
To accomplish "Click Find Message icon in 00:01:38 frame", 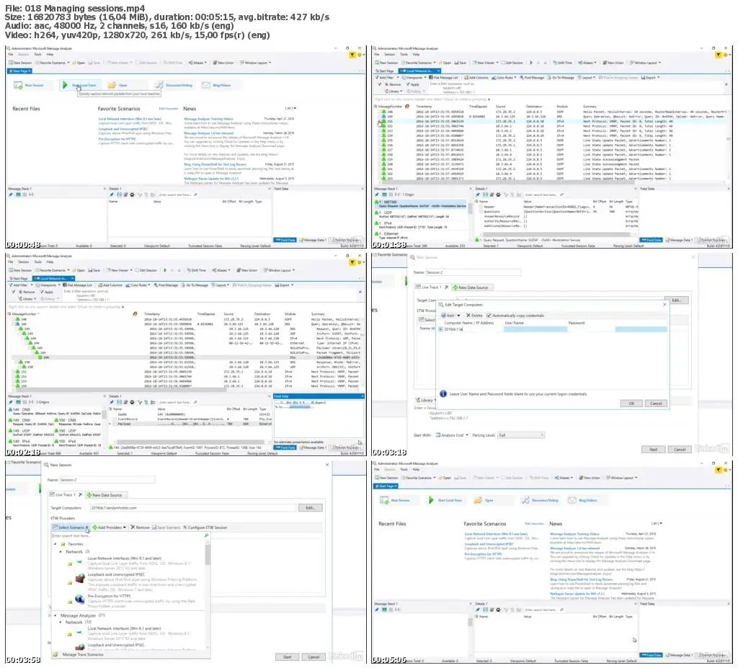I will 522,77.
